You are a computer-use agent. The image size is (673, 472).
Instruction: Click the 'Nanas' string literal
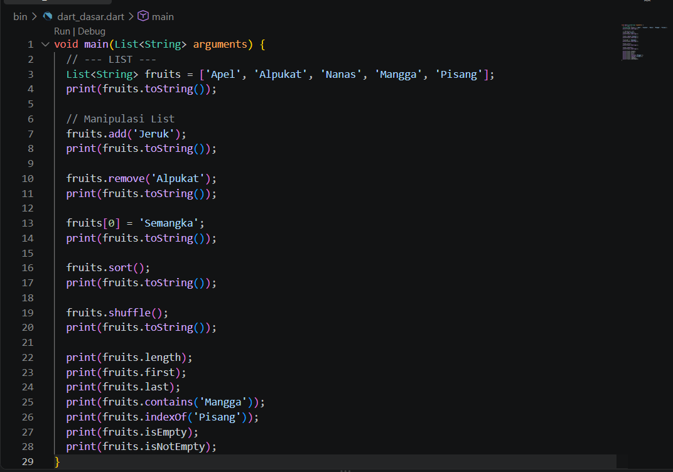point(341,74)
